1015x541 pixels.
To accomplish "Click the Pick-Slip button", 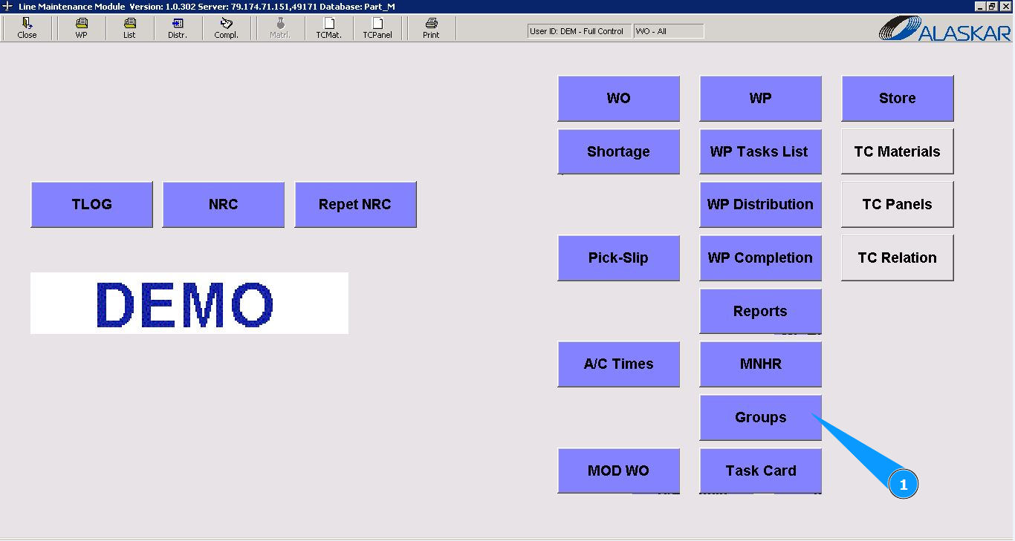I will pyautogui.click(x=618, y=258).
